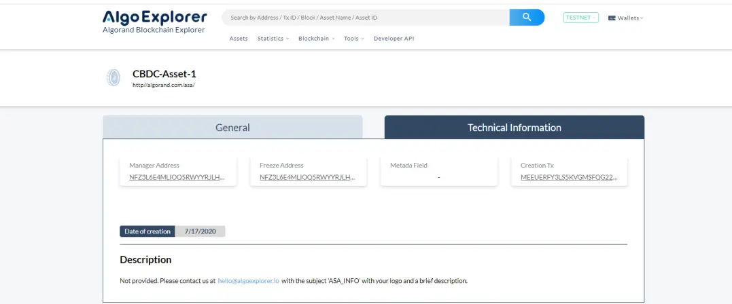
Task: Click the 7/17/2020 date value
Action: coord(201,231)
